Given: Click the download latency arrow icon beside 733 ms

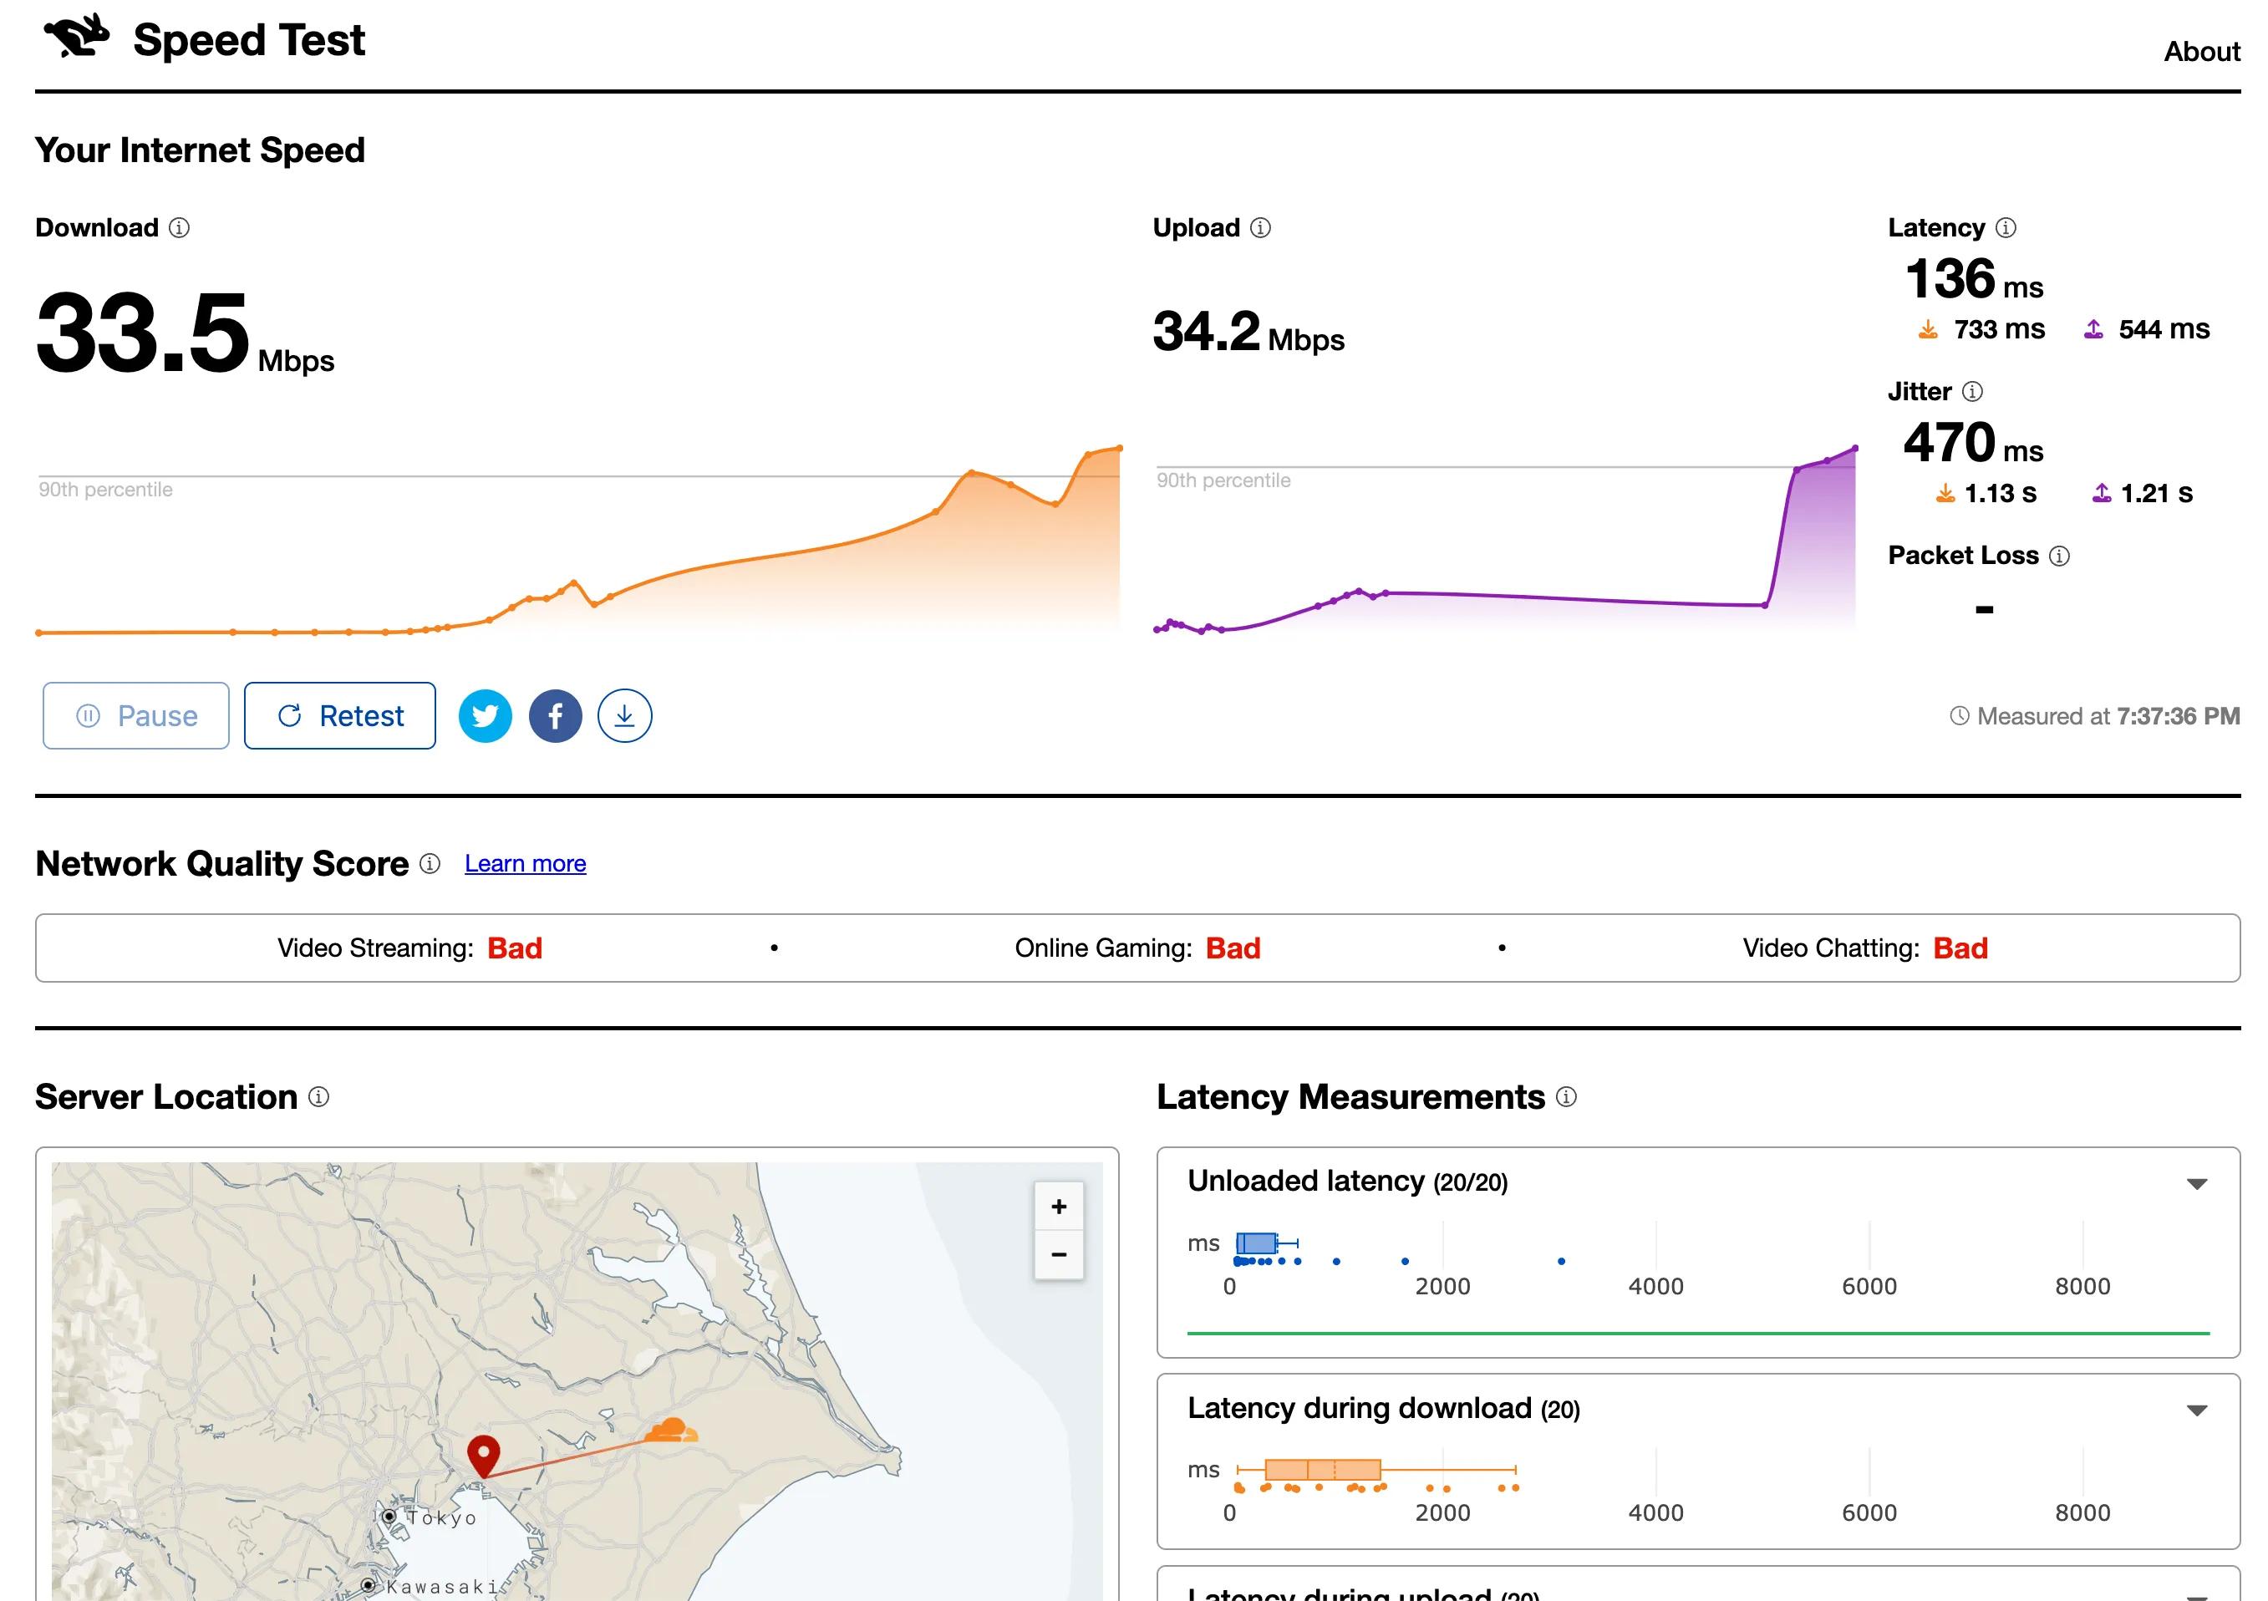Looking at the screenshot, I should pyautogui.click(x=1928, y=330).
